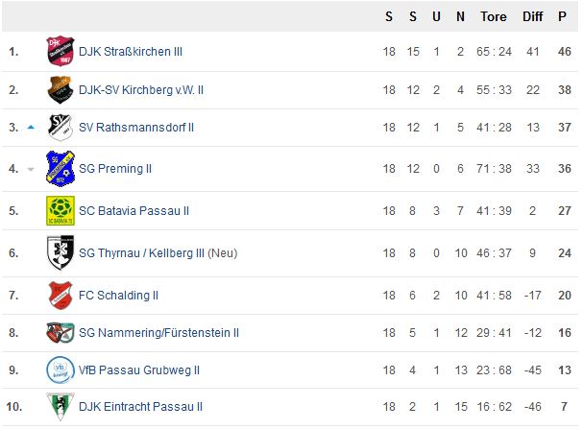Click the blue SG Preming II crest
Viewport: 583px width, 429px height.
point(61,169)
